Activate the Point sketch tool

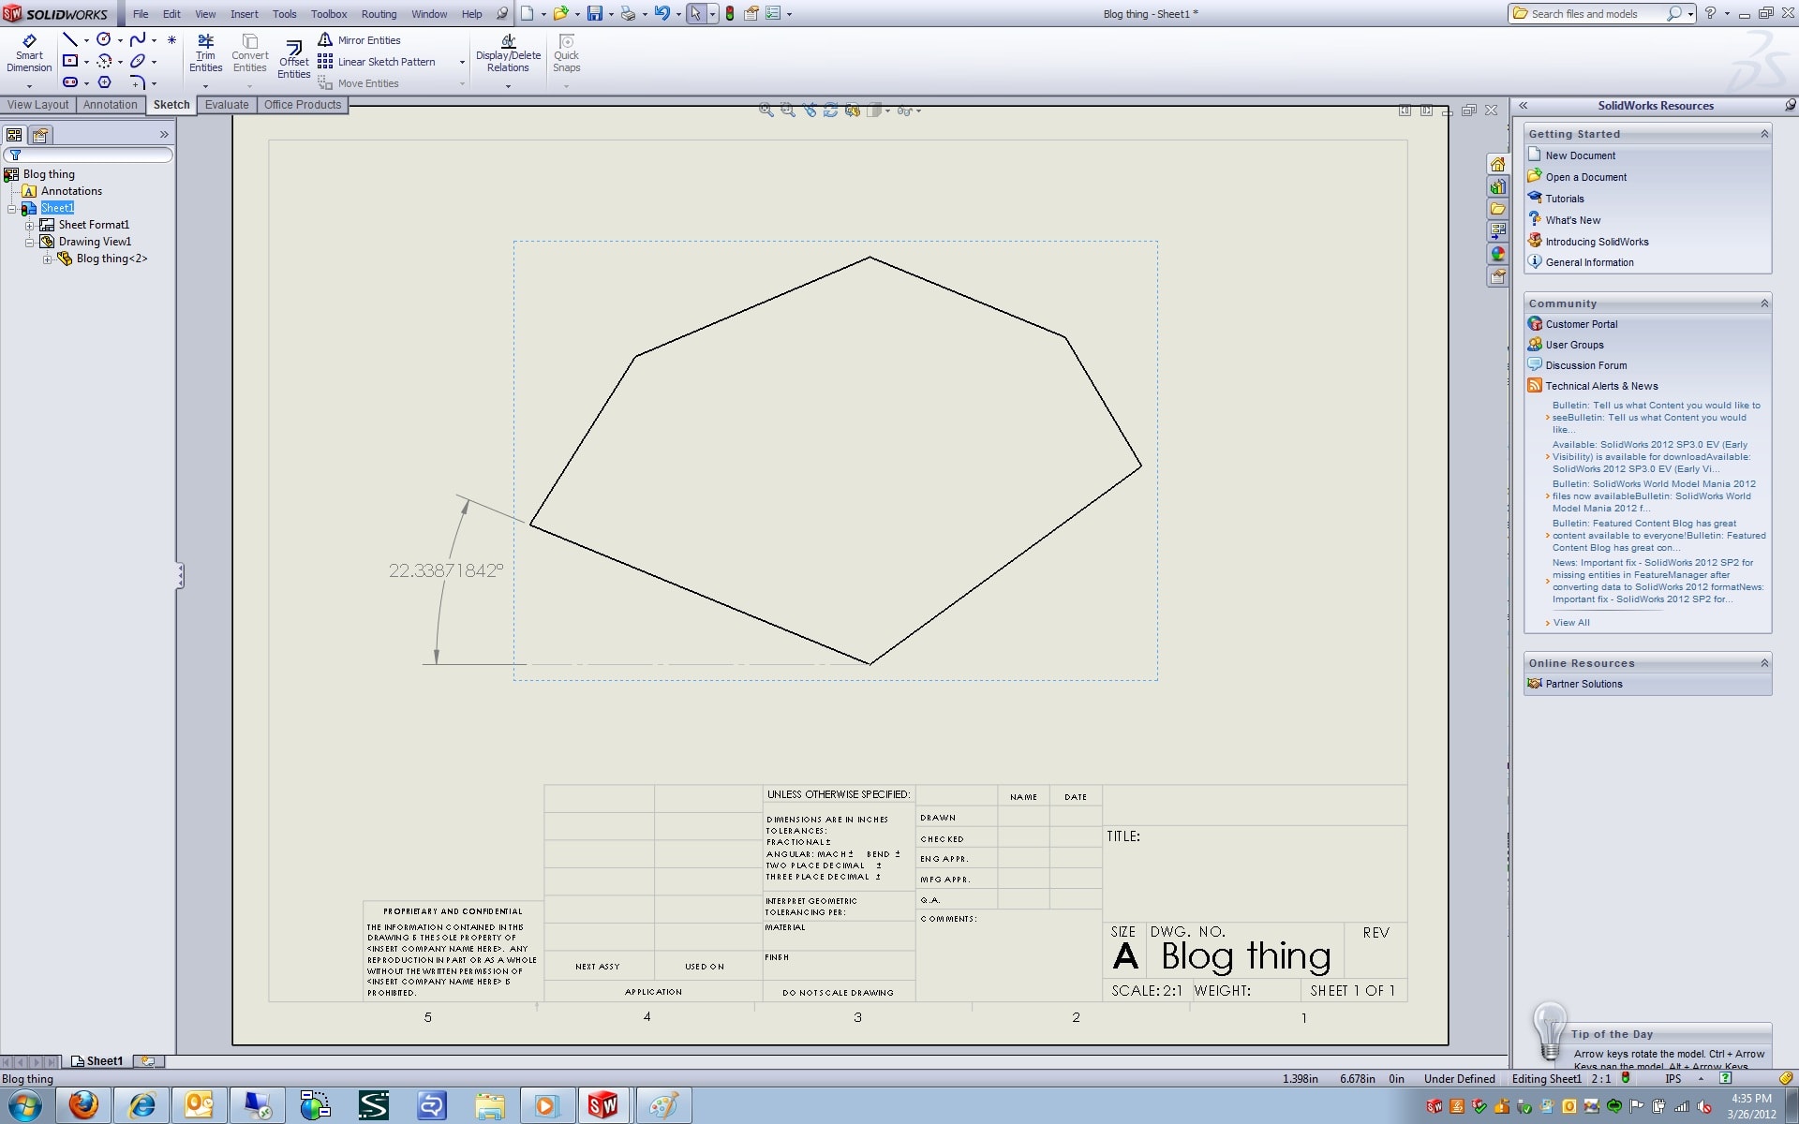coord(171,39)
